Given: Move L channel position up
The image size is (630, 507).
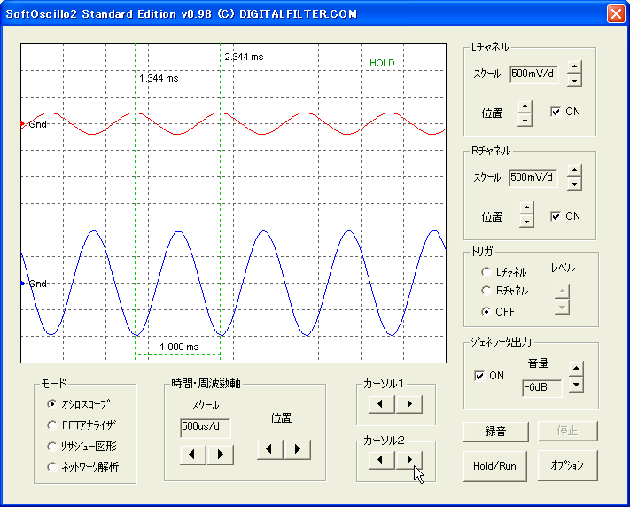Looking at the screenshot, I should click(x=525, y=107).
